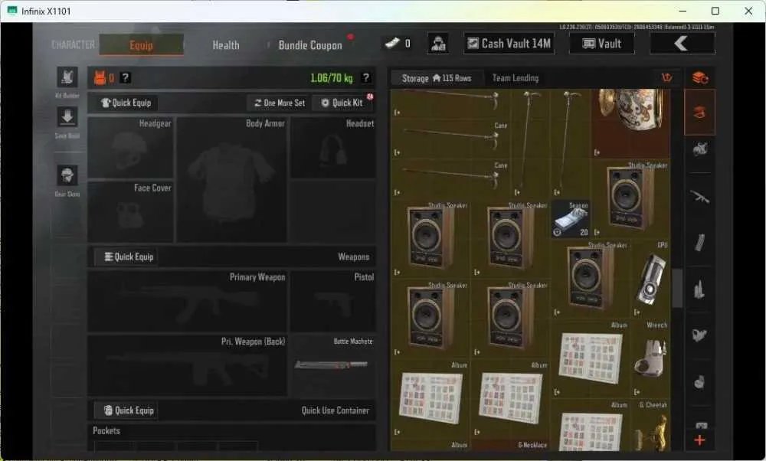Select the empty Headset slot
The image size is (766, 461).
[x=332, y=148]
